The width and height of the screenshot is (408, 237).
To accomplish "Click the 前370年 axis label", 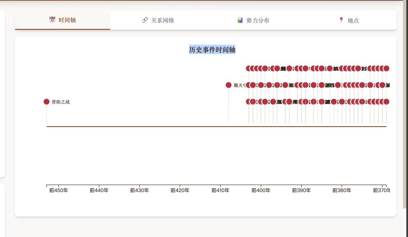I will pyautogui.click(x=382, y=191).
